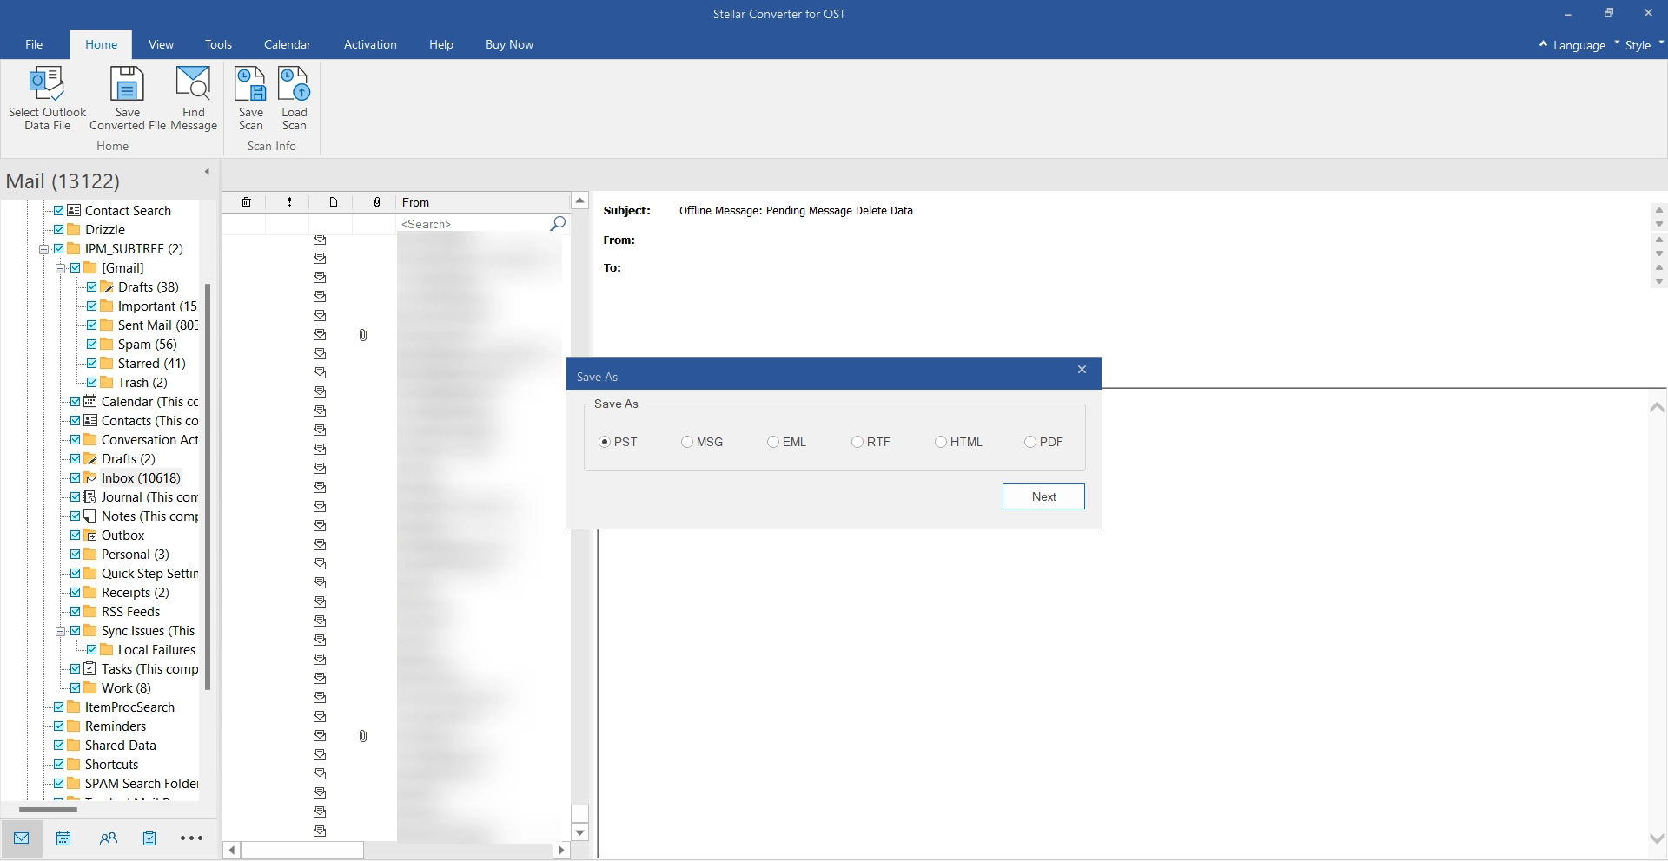The image size is (1668, 861).
Task: Sort by attachment paperclip column header
Action: 376,202
